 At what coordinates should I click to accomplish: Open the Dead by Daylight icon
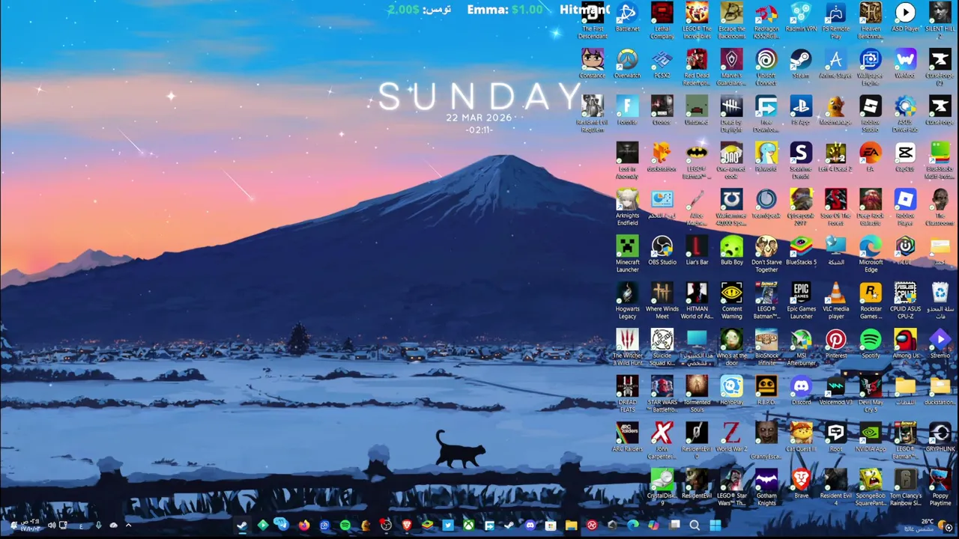[x=731, y=114]
